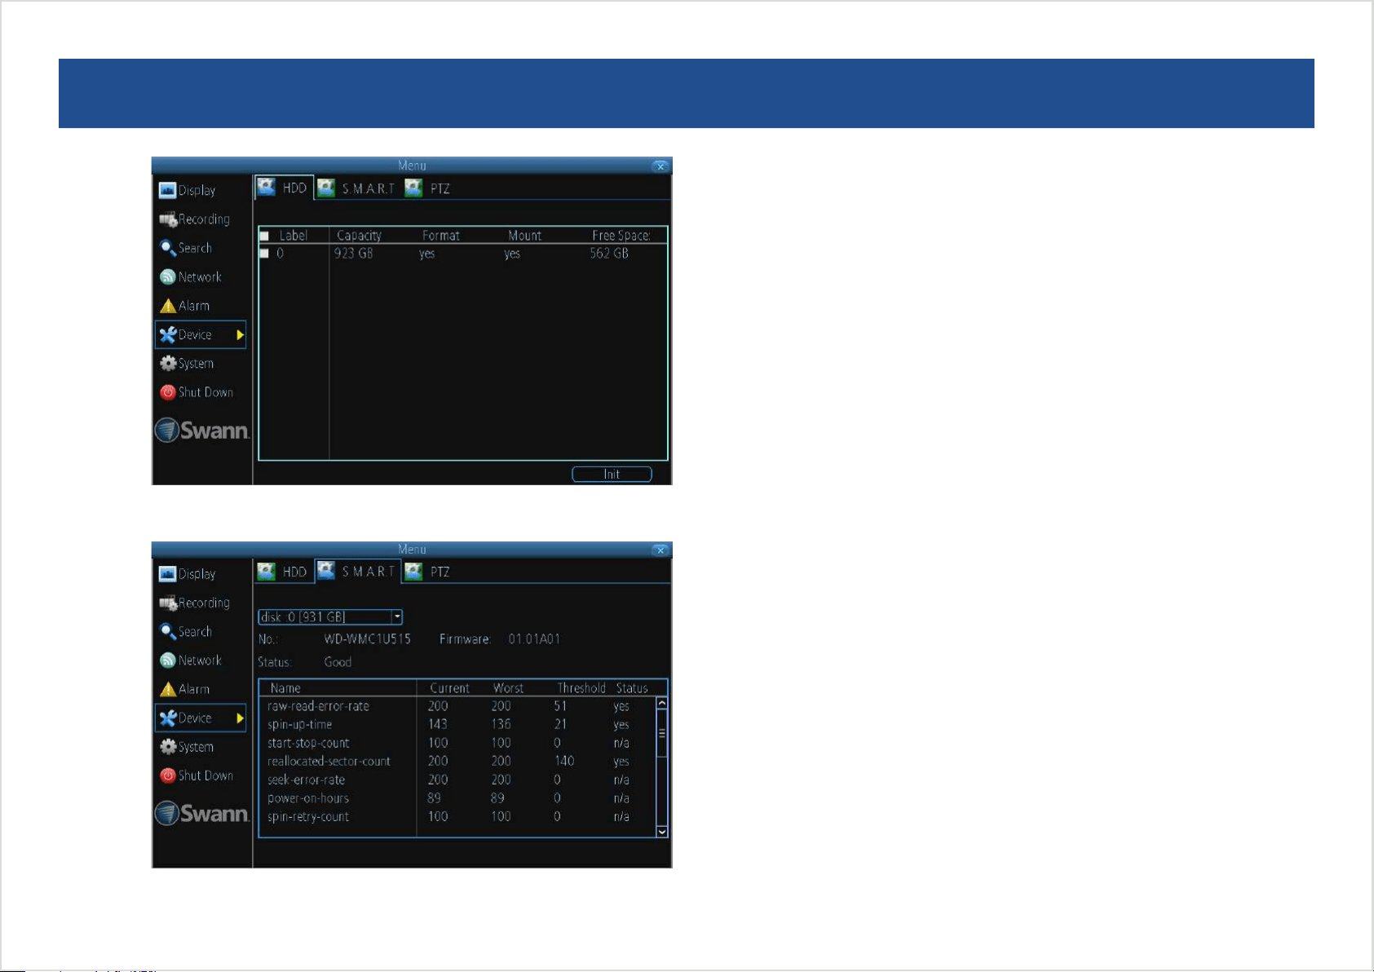
Task: Toggle the Label header select-all checkbox
Action: pyautogui.click(x=264, y=236)
